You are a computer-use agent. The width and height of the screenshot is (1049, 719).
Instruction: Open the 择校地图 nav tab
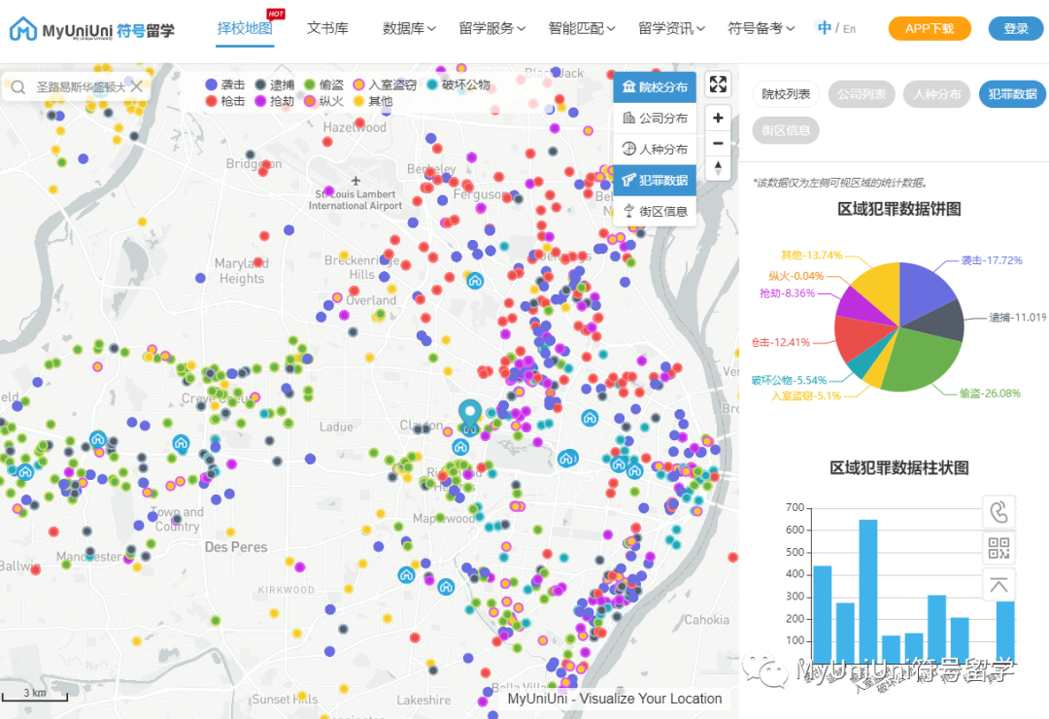[245, 29]
